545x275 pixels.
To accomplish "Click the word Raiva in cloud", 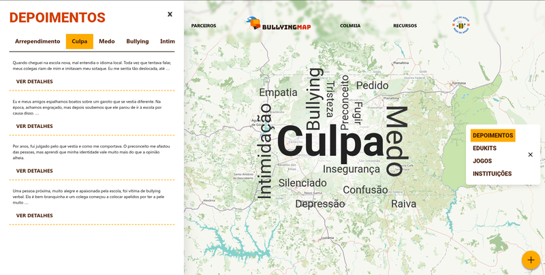I will pos(403,204).
